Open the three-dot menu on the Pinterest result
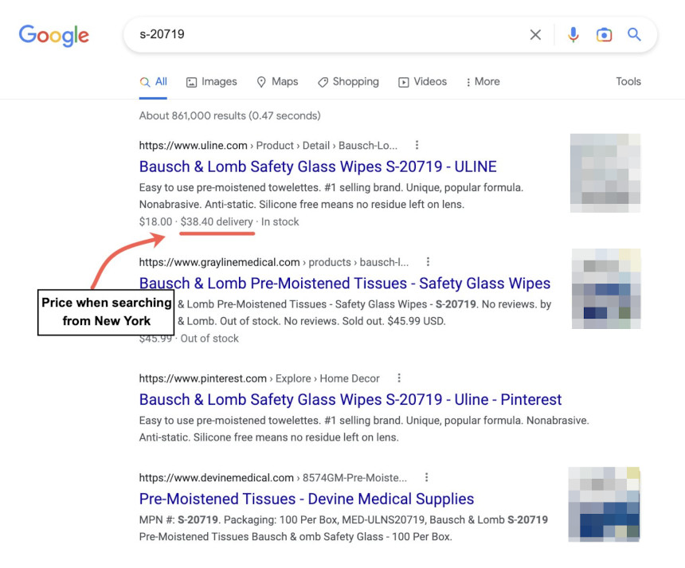Screen dimensions: 685x568 399,378
